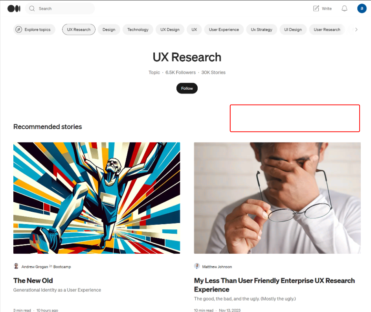Screen dimensions: 371x312
Task: Select the UX Research topic tab
Action: [x=79, y=30]
